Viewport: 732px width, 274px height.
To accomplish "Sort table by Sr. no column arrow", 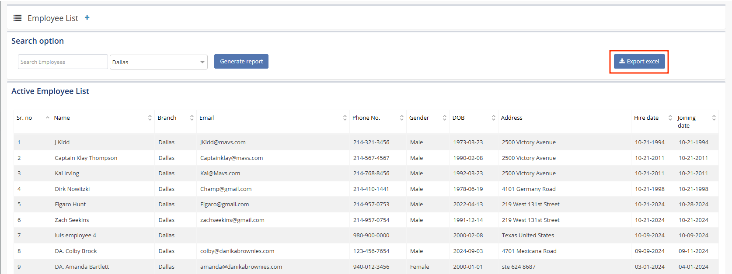I will click(47, 118).
